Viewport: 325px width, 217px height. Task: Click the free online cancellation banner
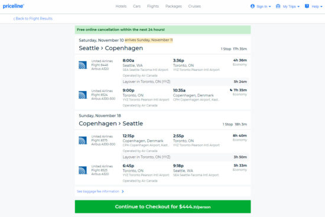point(162,30)
